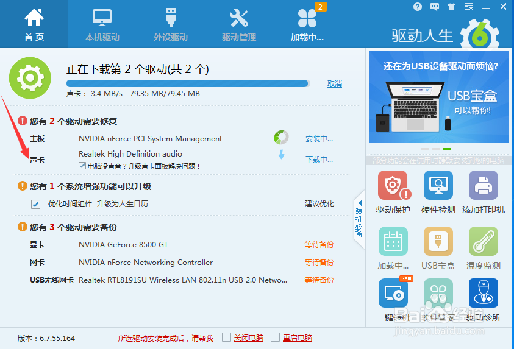Viewport: 514px width, 349px height.
Task: Switch to the 外设驱动 tab
Action: [171, 24]
